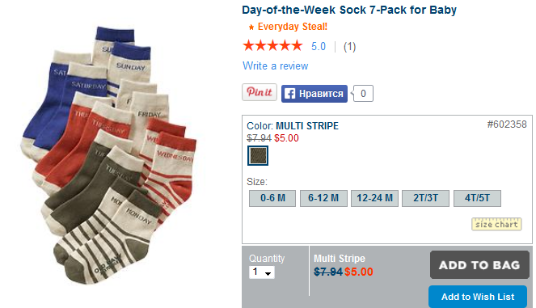Viewport: 536px width, 308px height.
Task: Select the Multi Stripe color swatch
Action: (x=258, y=155)
